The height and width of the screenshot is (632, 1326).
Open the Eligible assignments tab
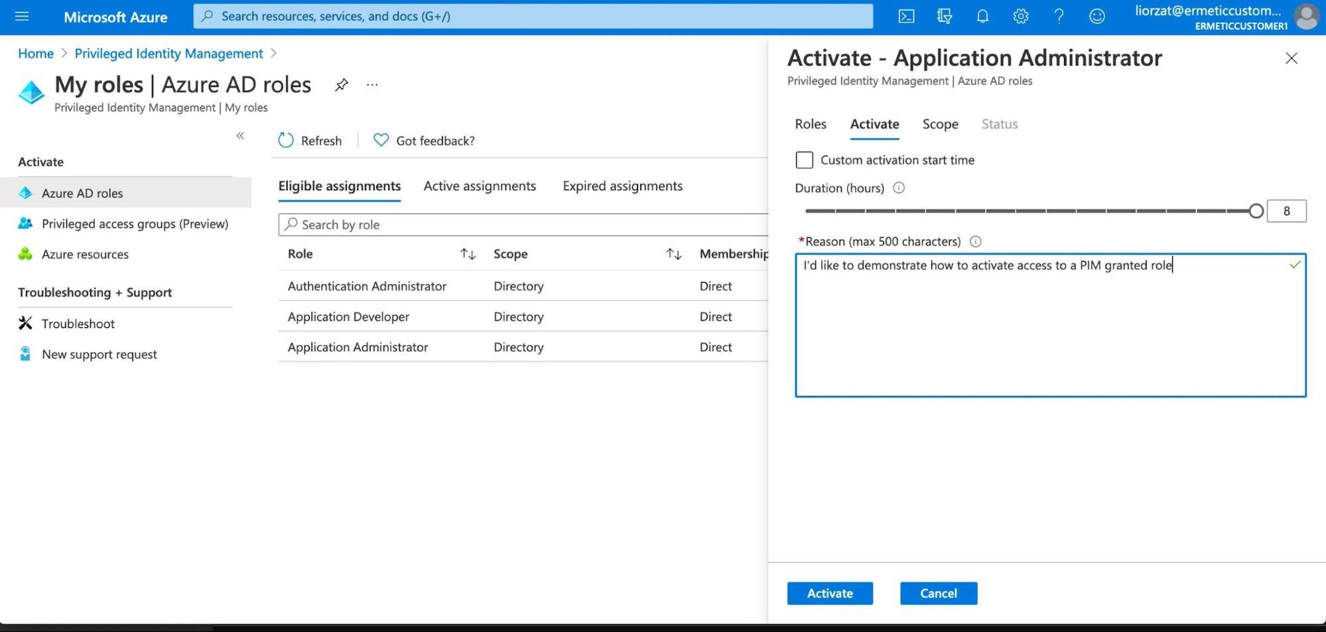(340, 186)
